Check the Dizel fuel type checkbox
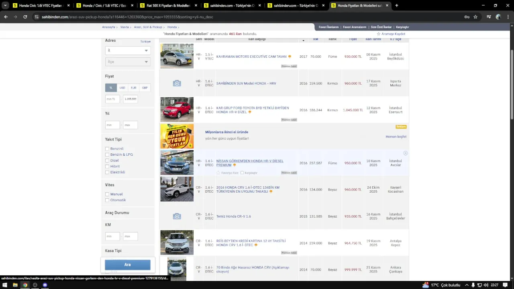514x289 pixels. pyautogui.click(x=107, y=161)
